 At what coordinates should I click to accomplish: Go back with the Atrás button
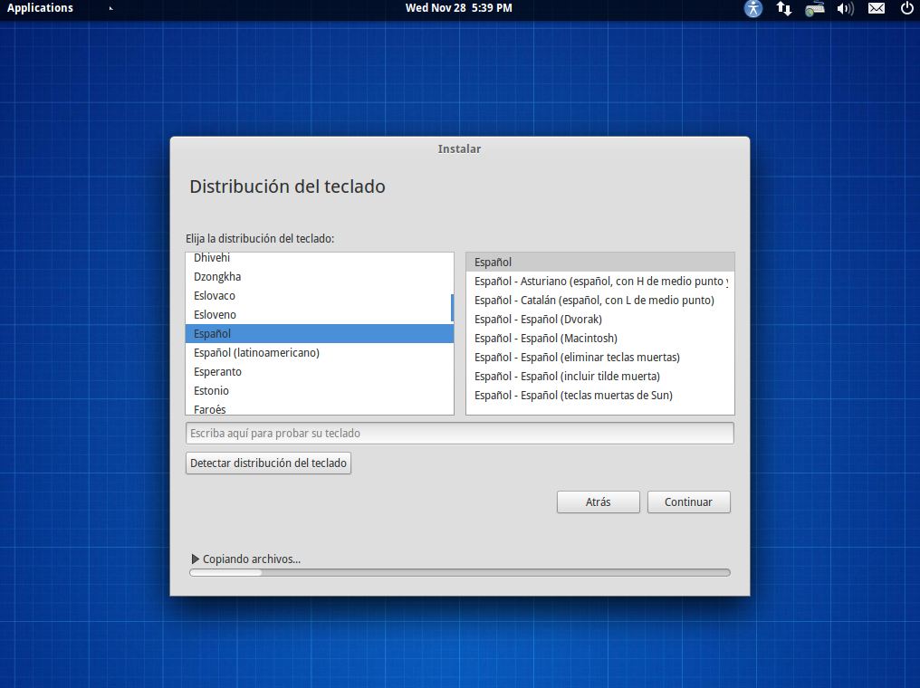[x=598, y=502]
